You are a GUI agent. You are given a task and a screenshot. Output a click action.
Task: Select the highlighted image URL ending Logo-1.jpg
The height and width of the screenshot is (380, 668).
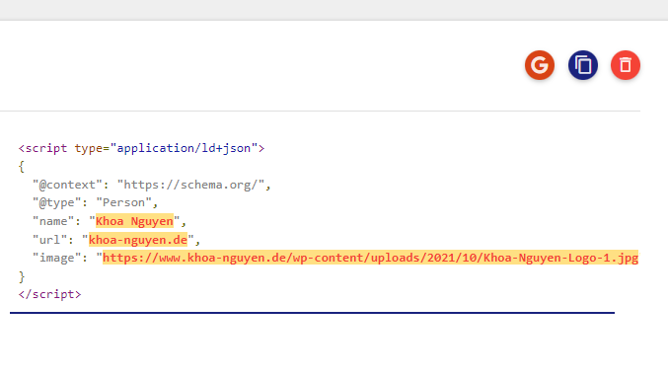pos(370,258)
